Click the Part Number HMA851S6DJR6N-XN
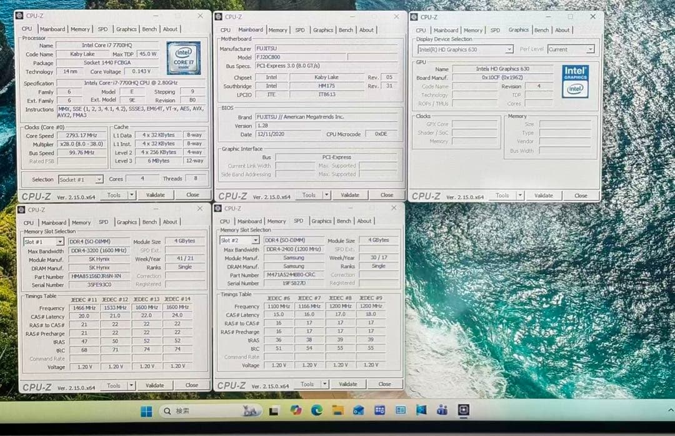 (99, 276)
